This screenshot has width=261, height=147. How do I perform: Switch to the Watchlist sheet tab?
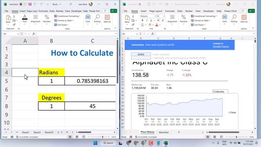164,132
